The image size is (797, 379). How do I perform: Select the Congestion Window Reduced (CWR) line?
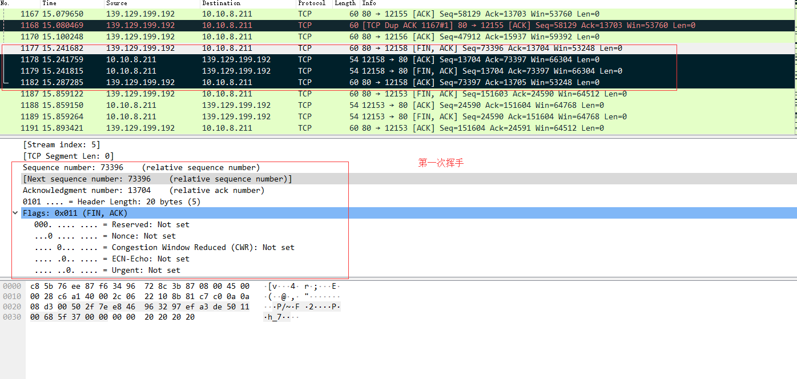pos(164,247)
